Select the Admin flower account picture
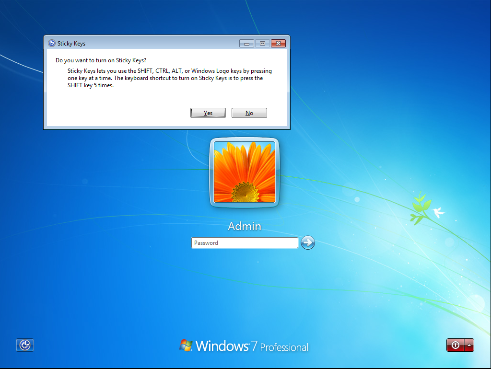The width and height of the screenshot is (491, 369). 244,172
